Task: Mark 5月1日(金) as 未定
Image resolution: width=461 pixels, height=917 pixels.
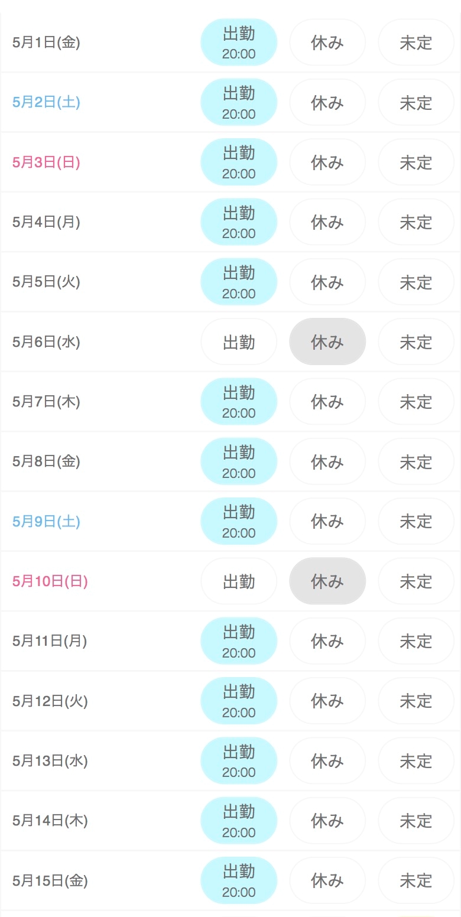Action: [x=416, y=43]
